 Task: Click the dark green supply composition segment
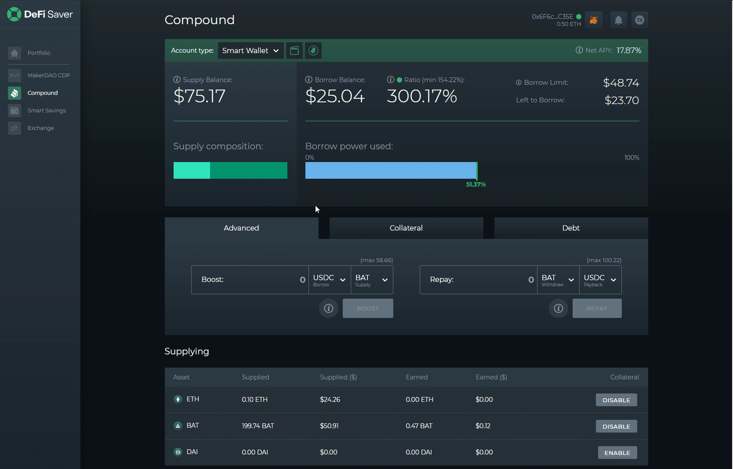[249, 170]
